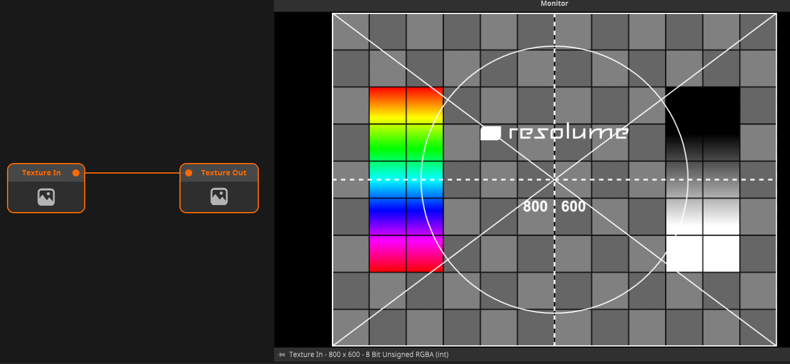Click the pin icon in the monitor status bar
Image resolution: width=790 pixels, height=364 pixels.
pos(282,355)
